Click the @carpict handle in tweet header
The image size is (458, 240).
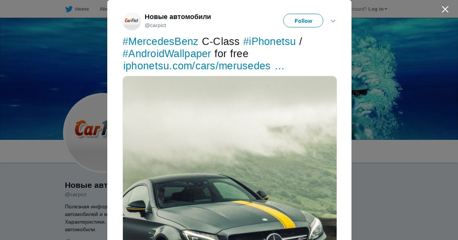pyautogui.click(x=155, y=26)
